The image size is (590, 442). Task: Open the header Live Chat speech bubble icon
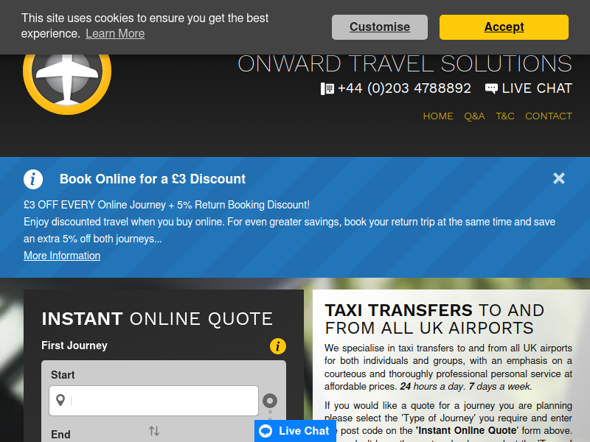coord(491,88)
